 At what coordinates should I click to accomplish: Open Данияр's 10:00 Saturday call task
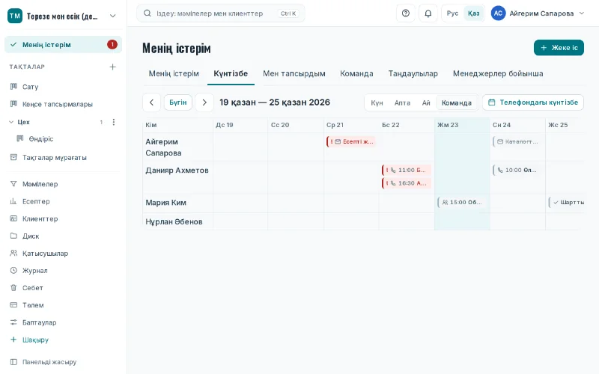click(517, 171)
